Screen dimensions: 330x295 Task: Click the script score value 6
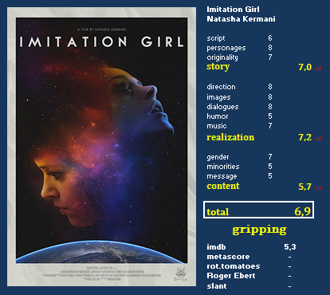point(270,38)
